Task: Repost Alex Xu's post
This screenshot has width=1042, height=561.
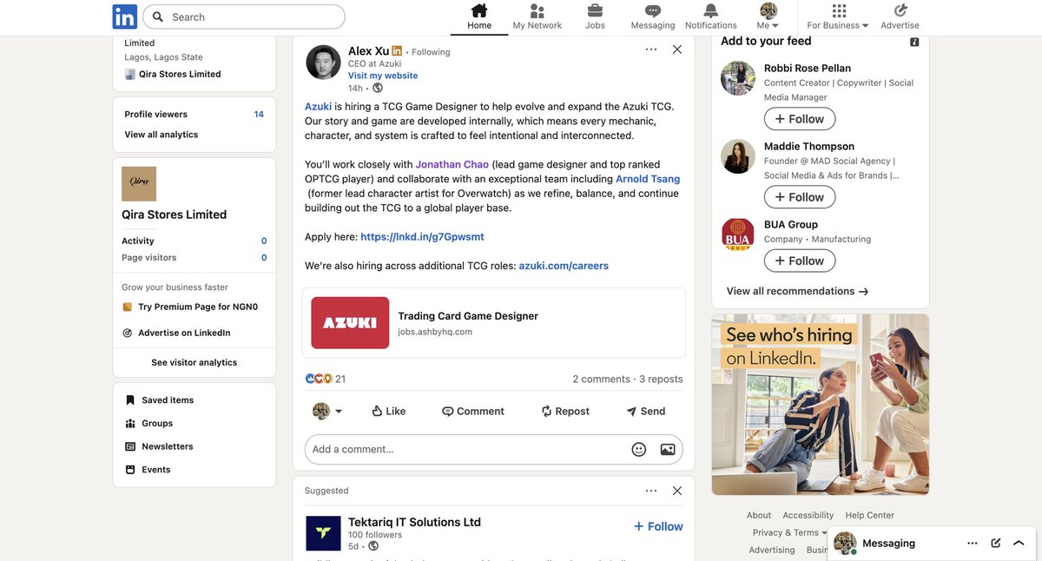Action: click(564, 411)
